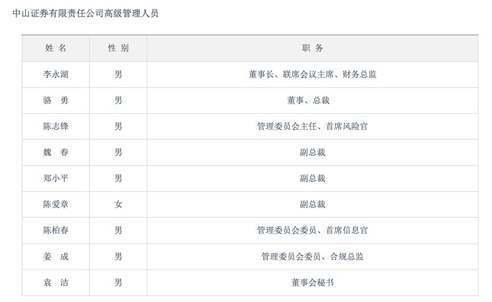
Task: Select the name 李永湖 in the table
Action: (x=56, y=75)
